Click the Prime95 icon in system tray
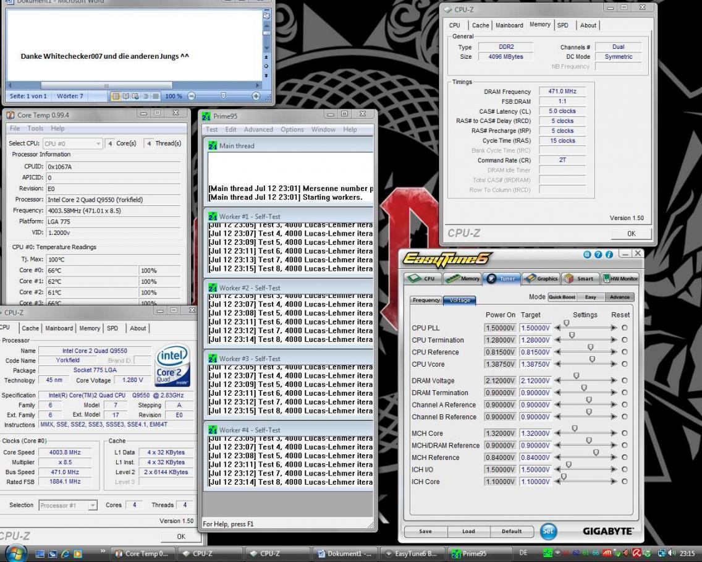Image resolution: width=702 pixels, height=562 pixels. 547,553
